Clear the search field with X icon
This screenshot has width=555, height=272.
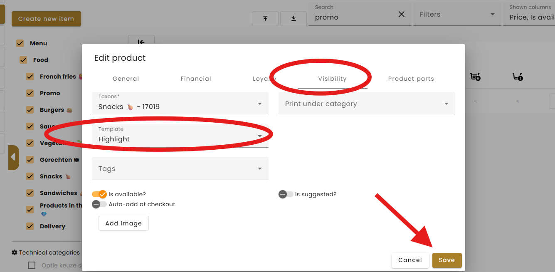[402, 15]
